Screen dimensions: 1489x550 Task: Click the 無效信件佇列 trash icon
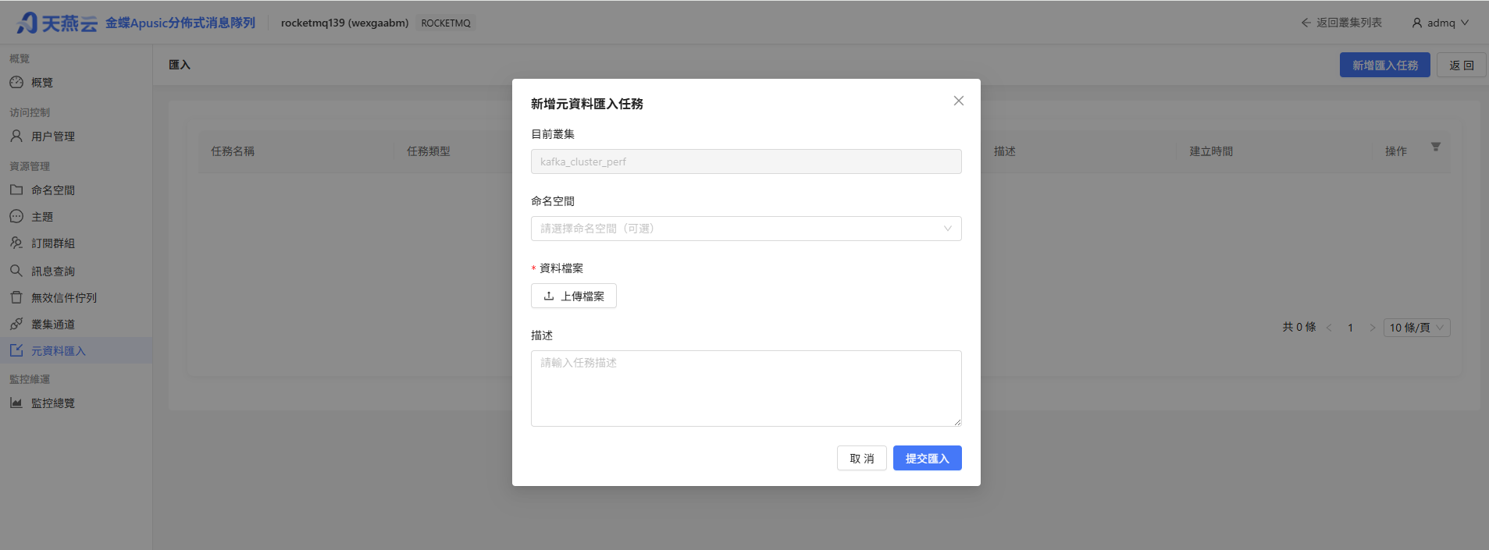point(16,297)
